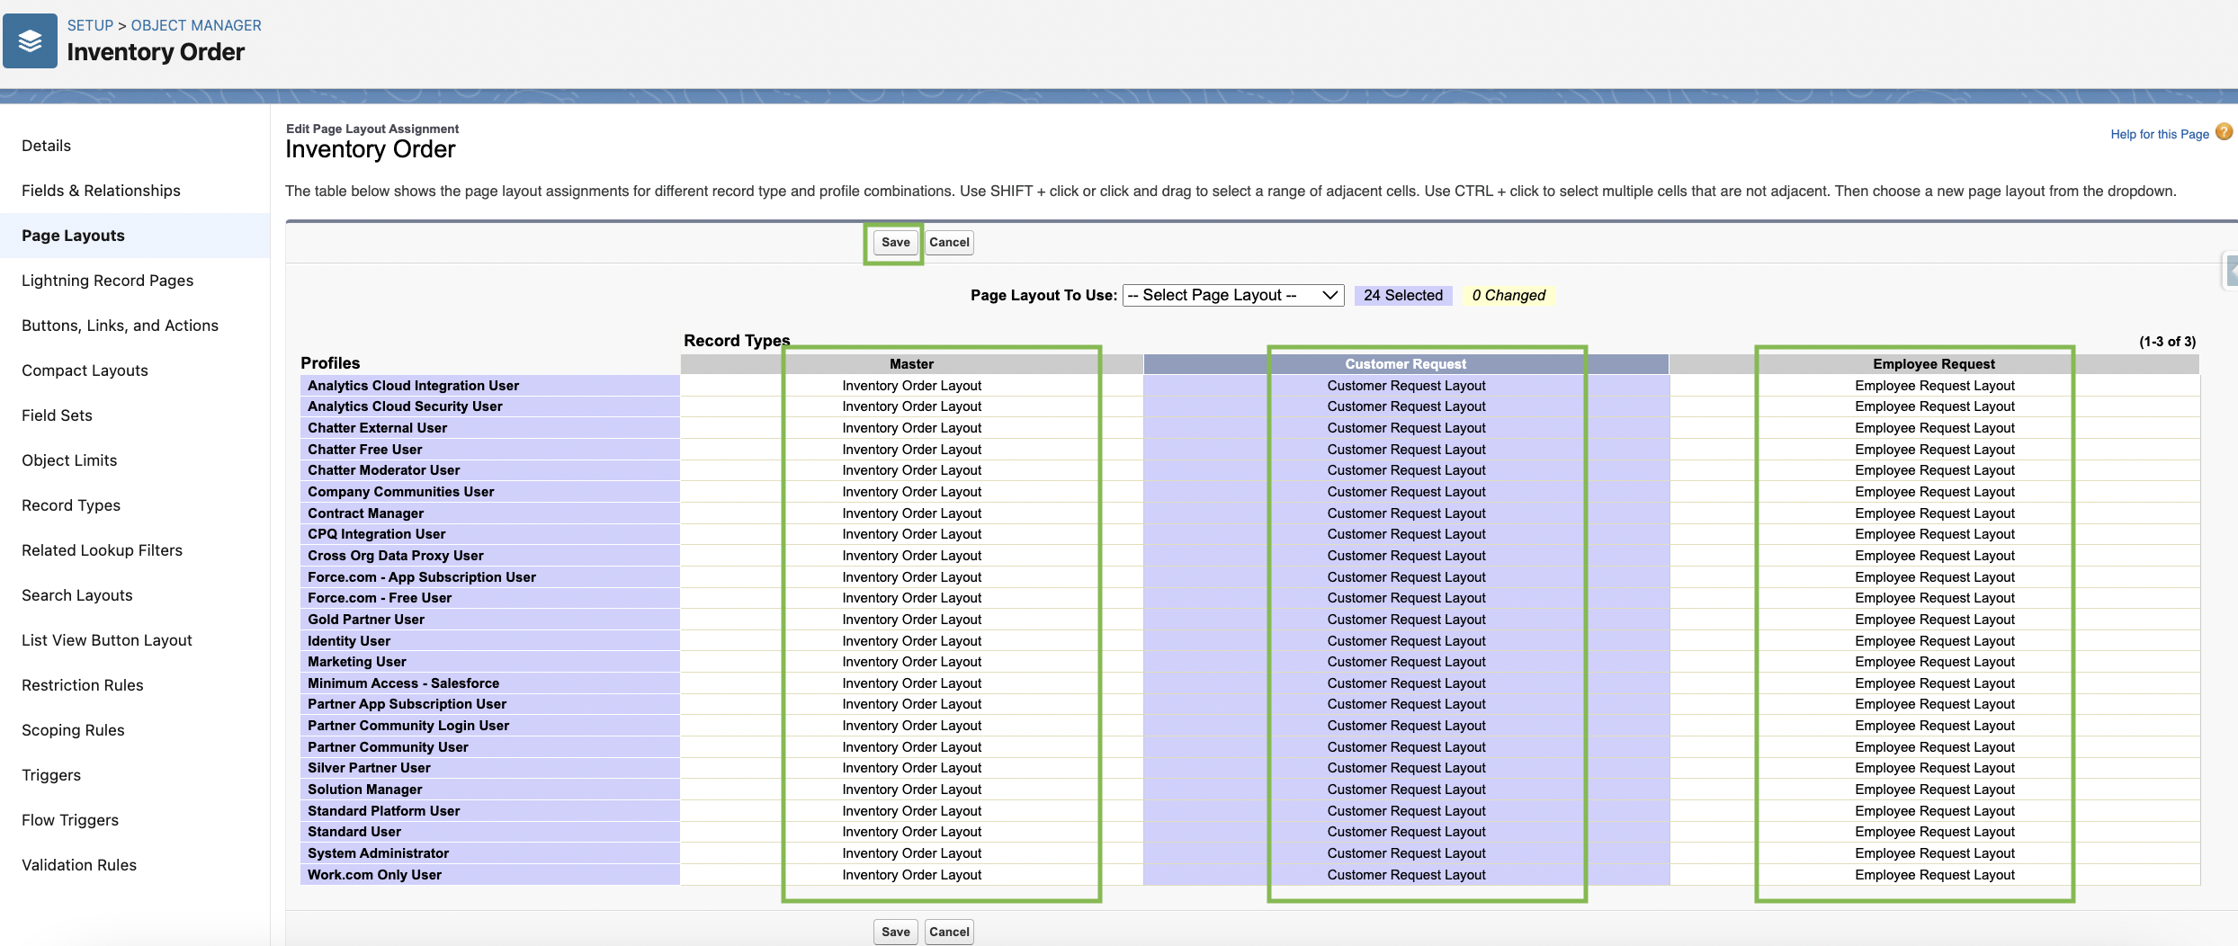Expand the collapsed right side panel handle
The width and height of the screenshot is (2238, 946).
[x=2230, y=270]
